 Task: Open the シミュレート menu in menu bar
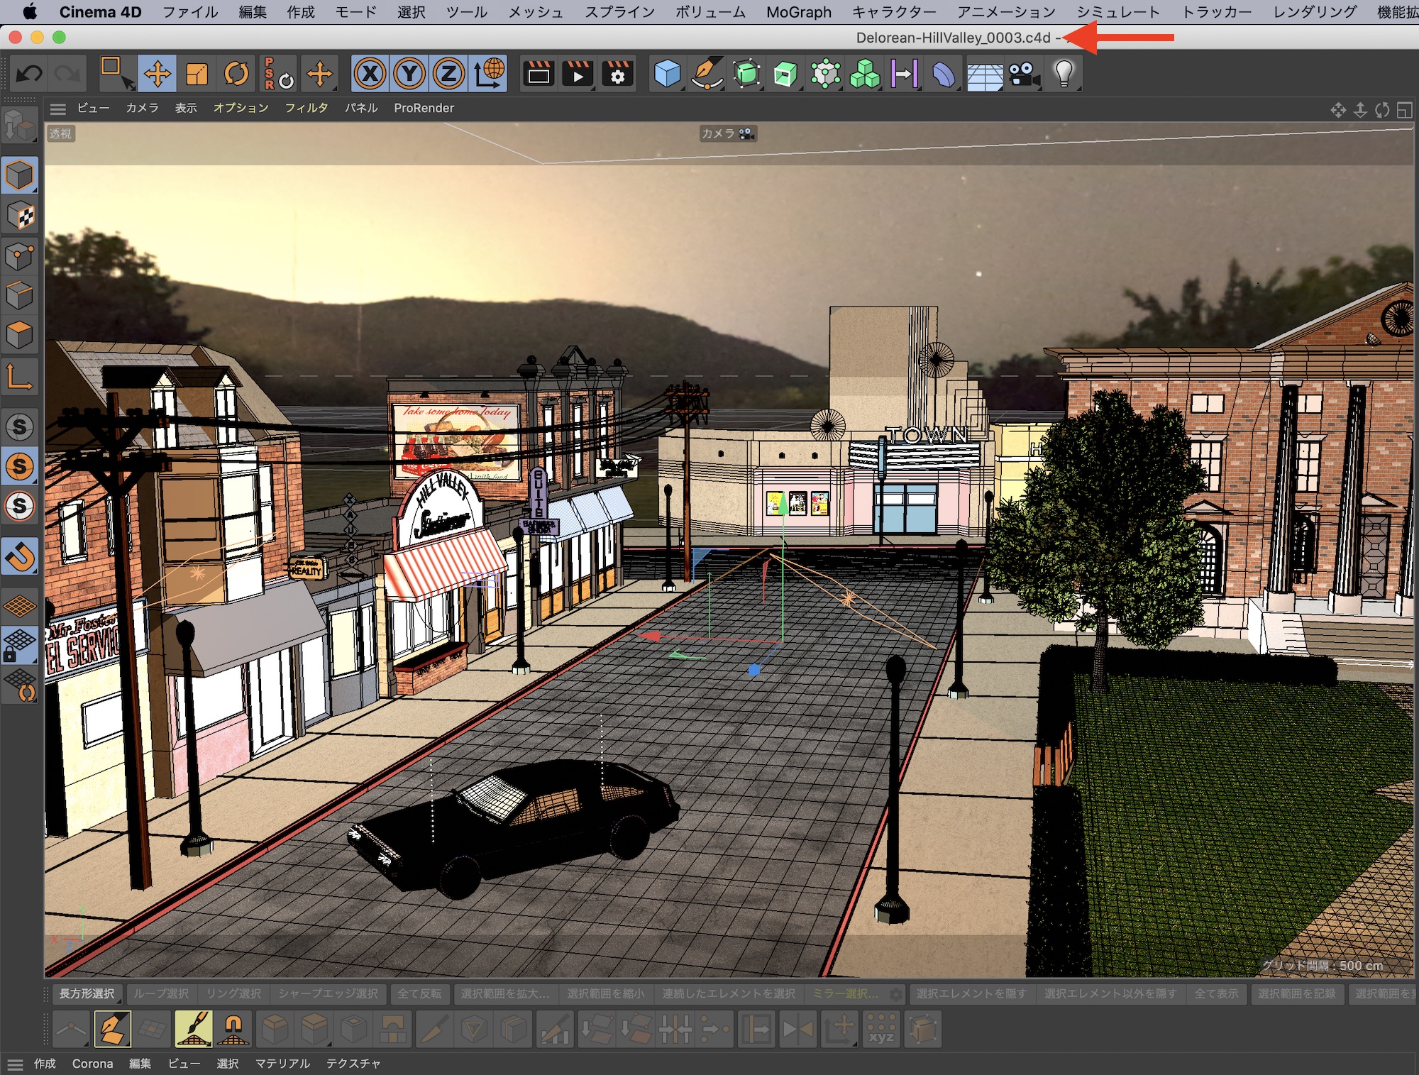(1117, 12)
